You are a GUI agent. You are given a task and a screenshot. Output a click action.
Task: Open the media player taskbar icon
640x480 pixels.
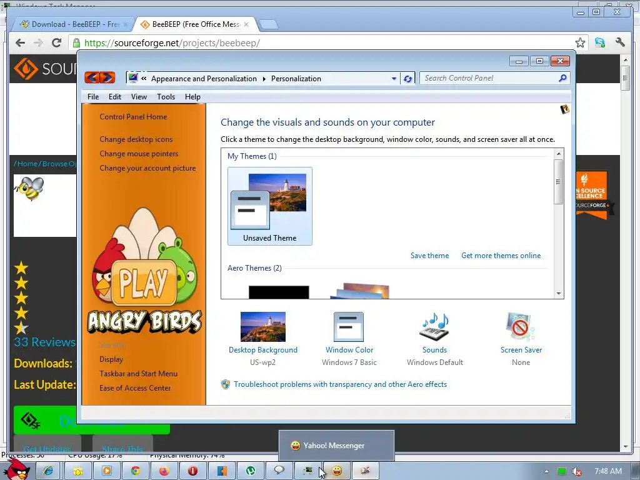pyautogui.click(x=106, y=471)
